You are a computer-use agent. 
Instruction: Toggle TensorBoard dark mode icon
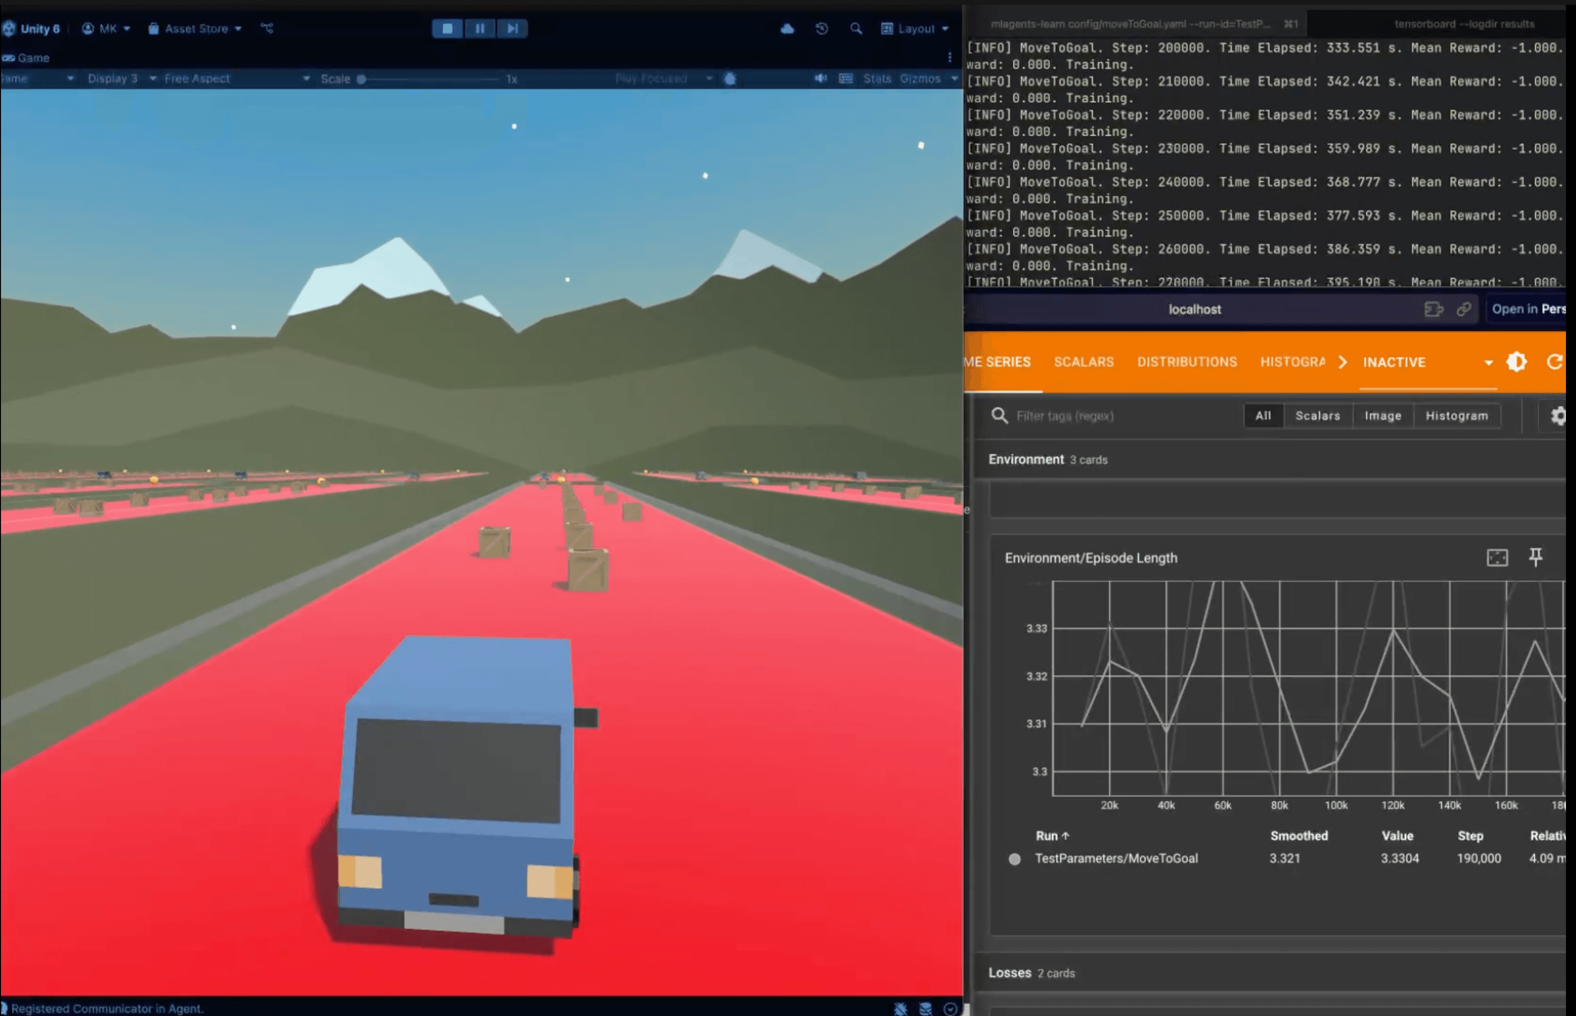[1516, 362]
